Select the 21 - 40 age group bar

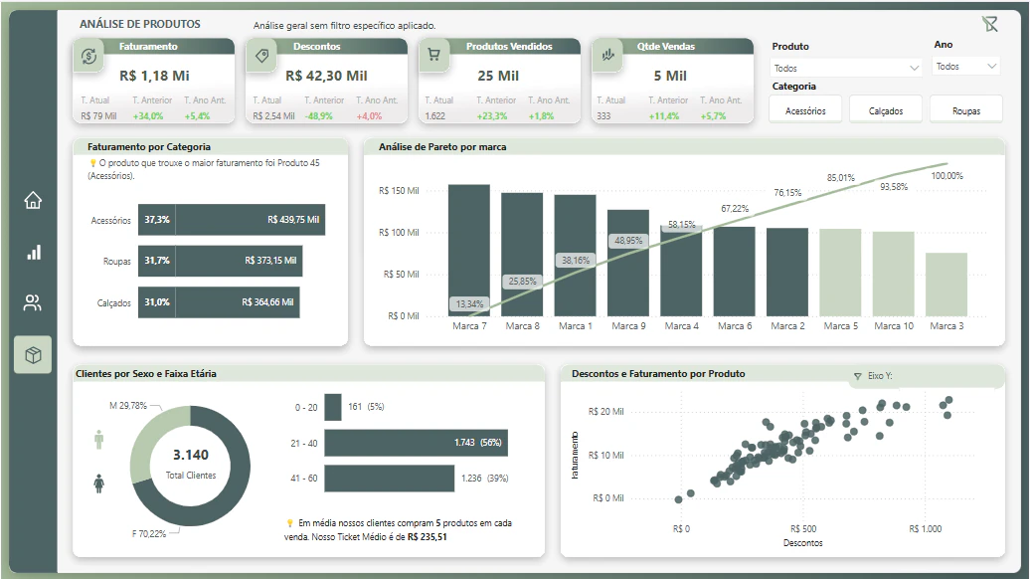coord(416,443)
